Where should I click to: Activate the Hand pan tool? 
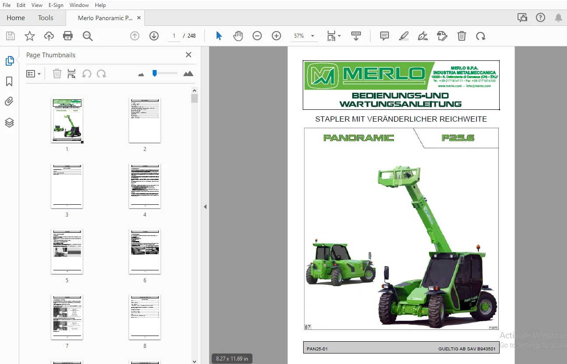click(x=238, y=36)
